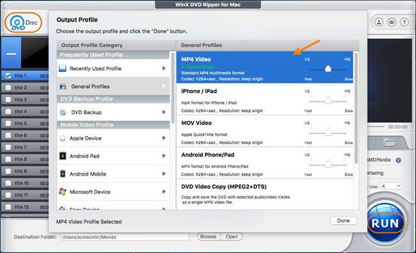
Task: Check the title 9 checkbox
Action: click(8, 171)
